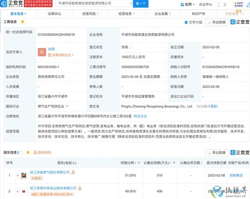Filter the 持股比例 column
This screenshot has width=250, height=199.
click(x=139, y=163)
